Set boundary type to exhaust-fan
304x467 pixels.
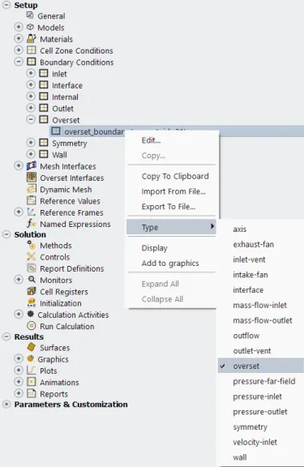261,244
